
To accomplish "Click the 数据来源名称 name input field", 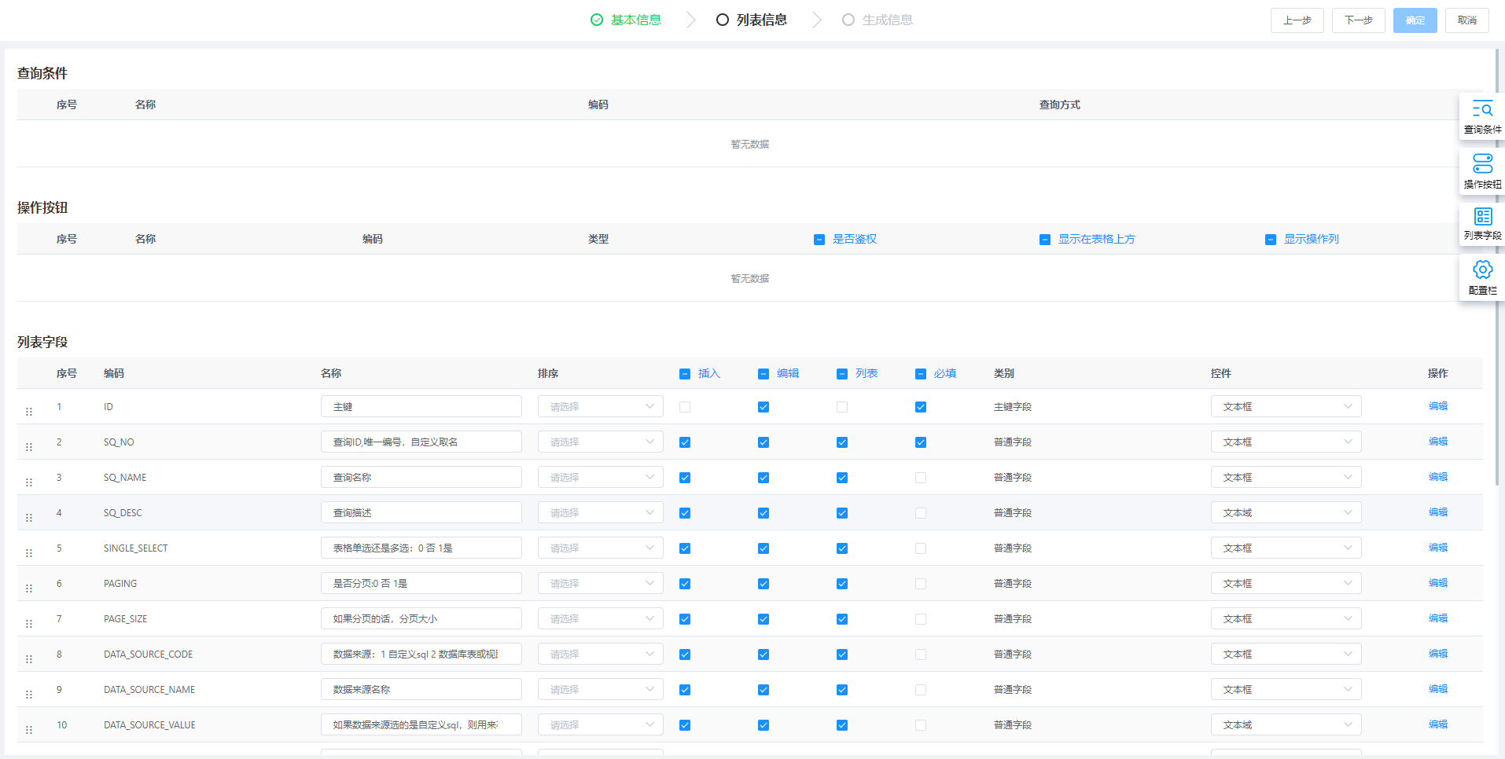I will (421, 689).
